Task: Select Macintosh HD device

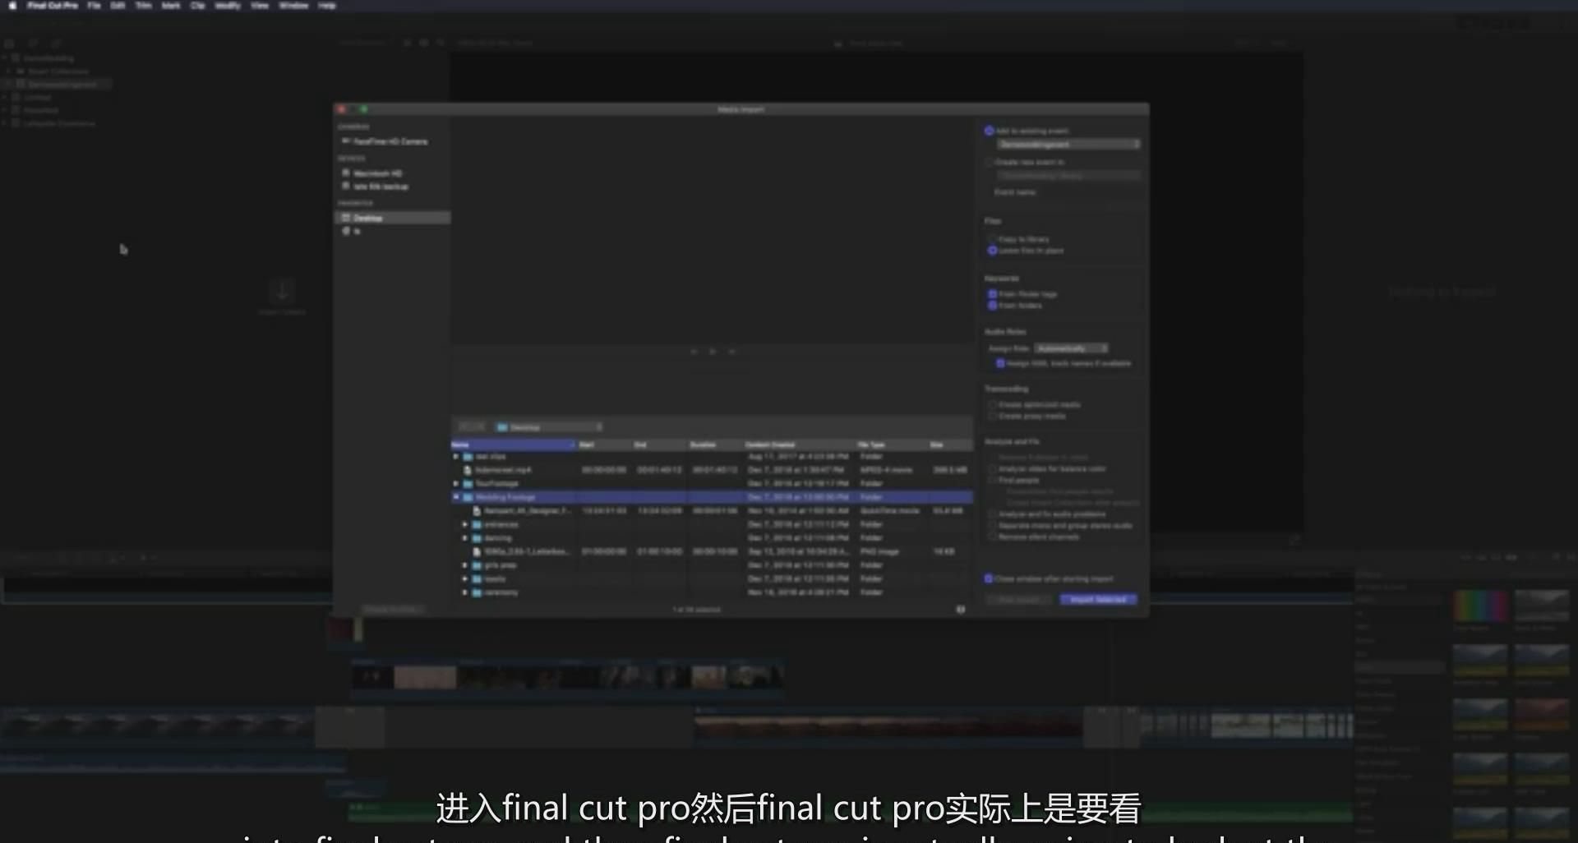Action: click(x=376, y=173)
